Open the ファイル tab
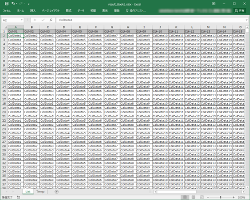The width and height of the screenshot is (250, 200). tap(6, 11)
